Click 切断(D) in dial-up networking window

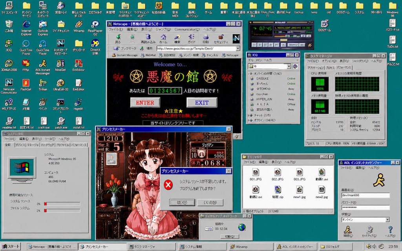(230, 236)
